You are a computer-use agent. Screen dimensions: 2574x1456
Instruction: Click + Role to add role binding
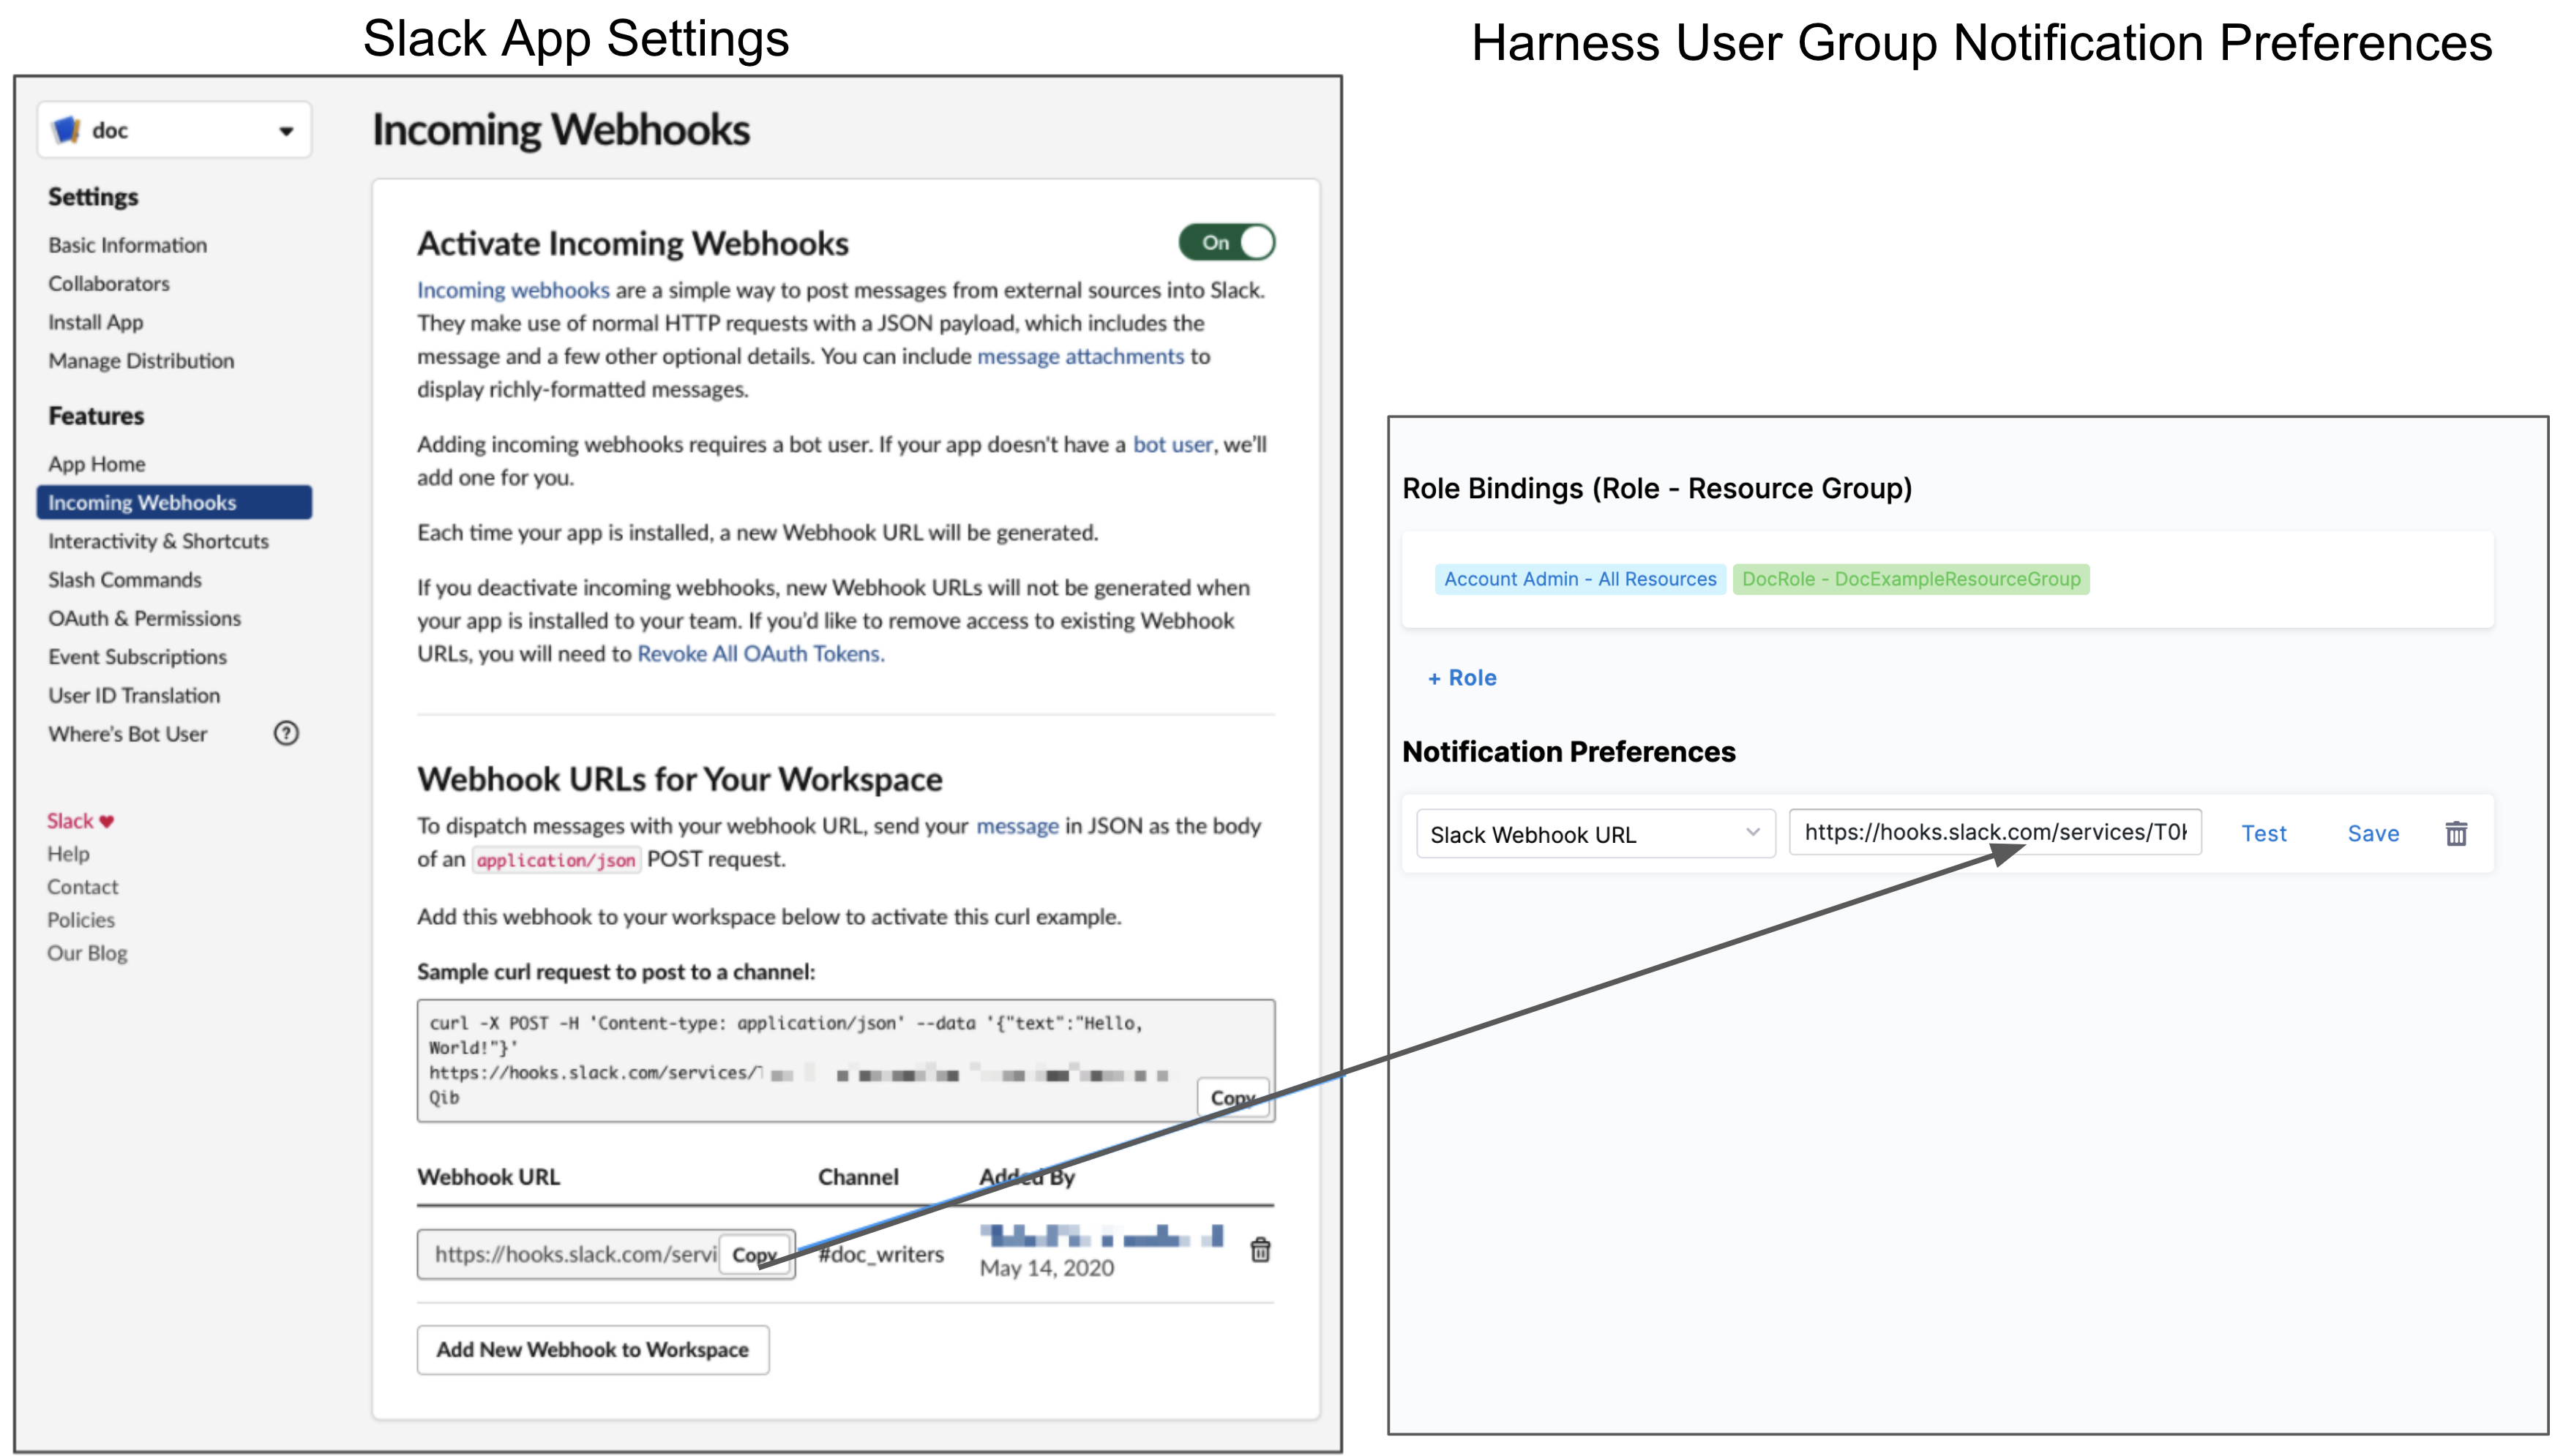[x=1462, y=678]
